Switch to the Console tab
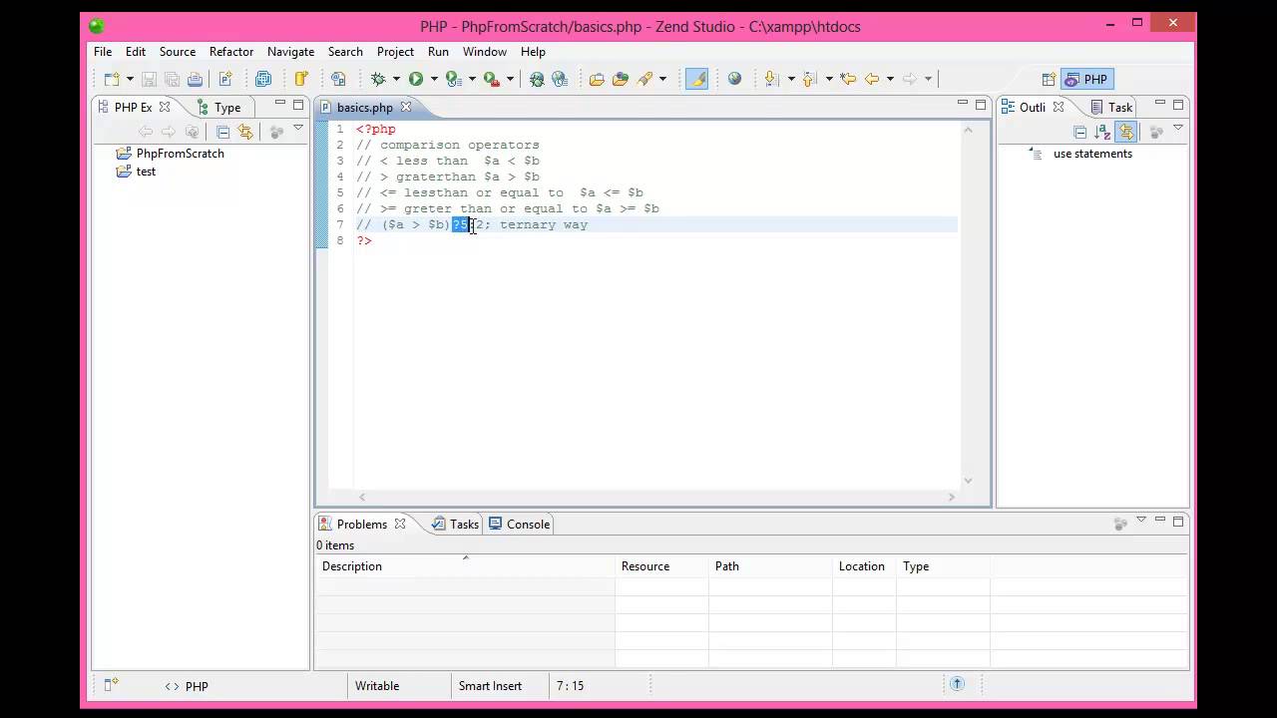 [x=520, y=524]
